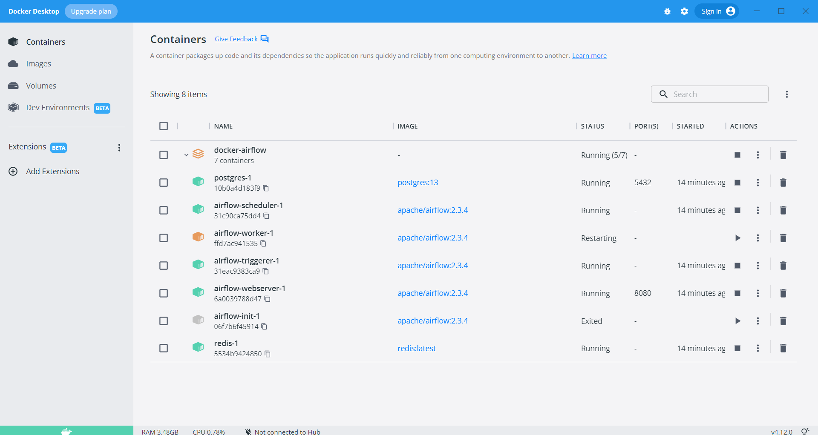Open the redis:latest image link
818x435 pixels.
coord(417,349)
